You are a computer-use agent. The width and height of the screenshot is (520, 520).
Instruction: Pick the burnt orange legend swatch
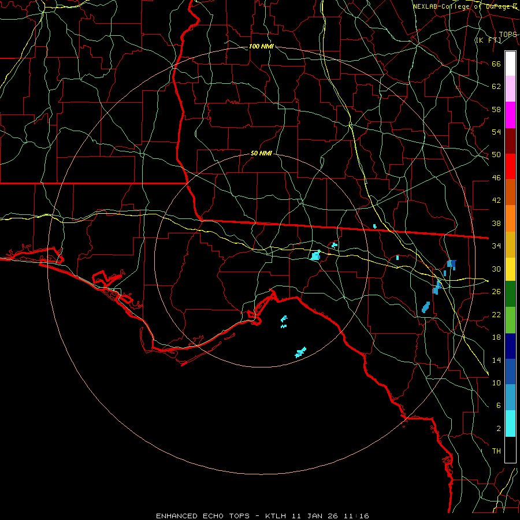tap(510, 192)
